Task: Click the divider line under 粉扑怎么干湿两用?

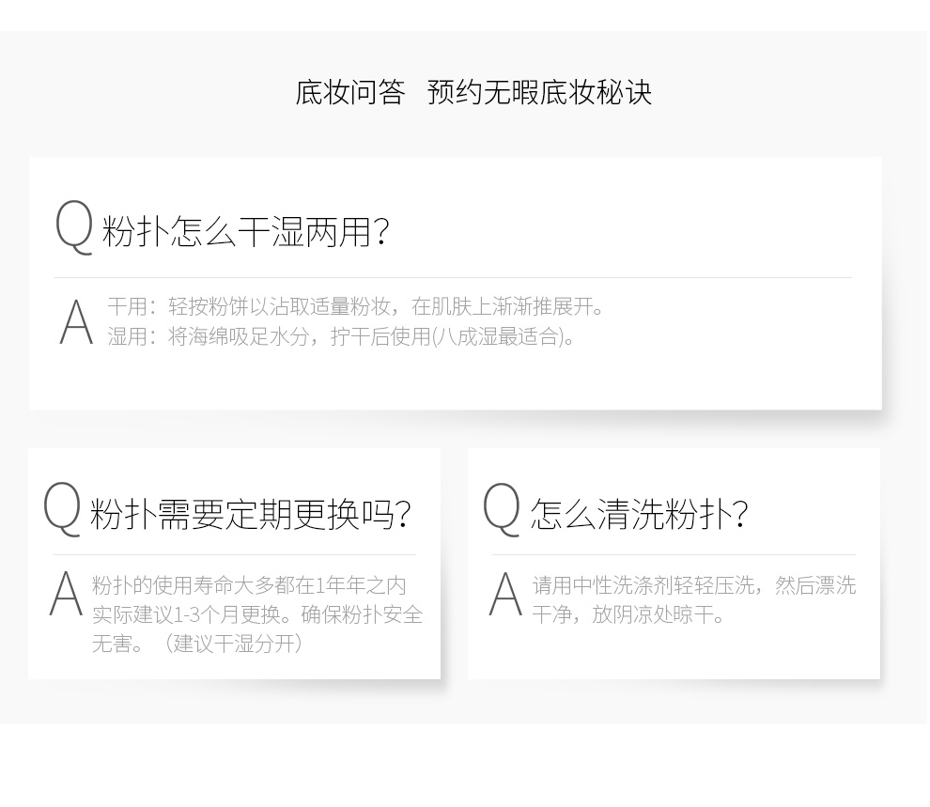Action: coord(453,277)
